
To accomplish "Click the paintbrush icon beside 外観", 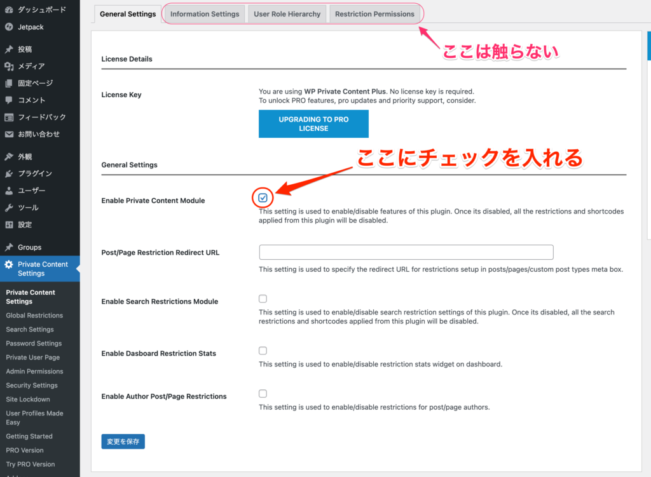I will (9, 157).
